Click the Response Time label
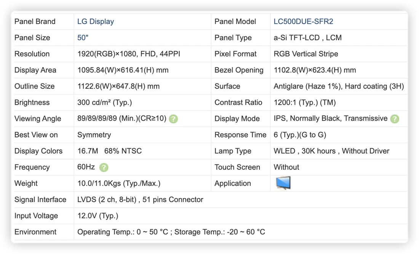 240,135
